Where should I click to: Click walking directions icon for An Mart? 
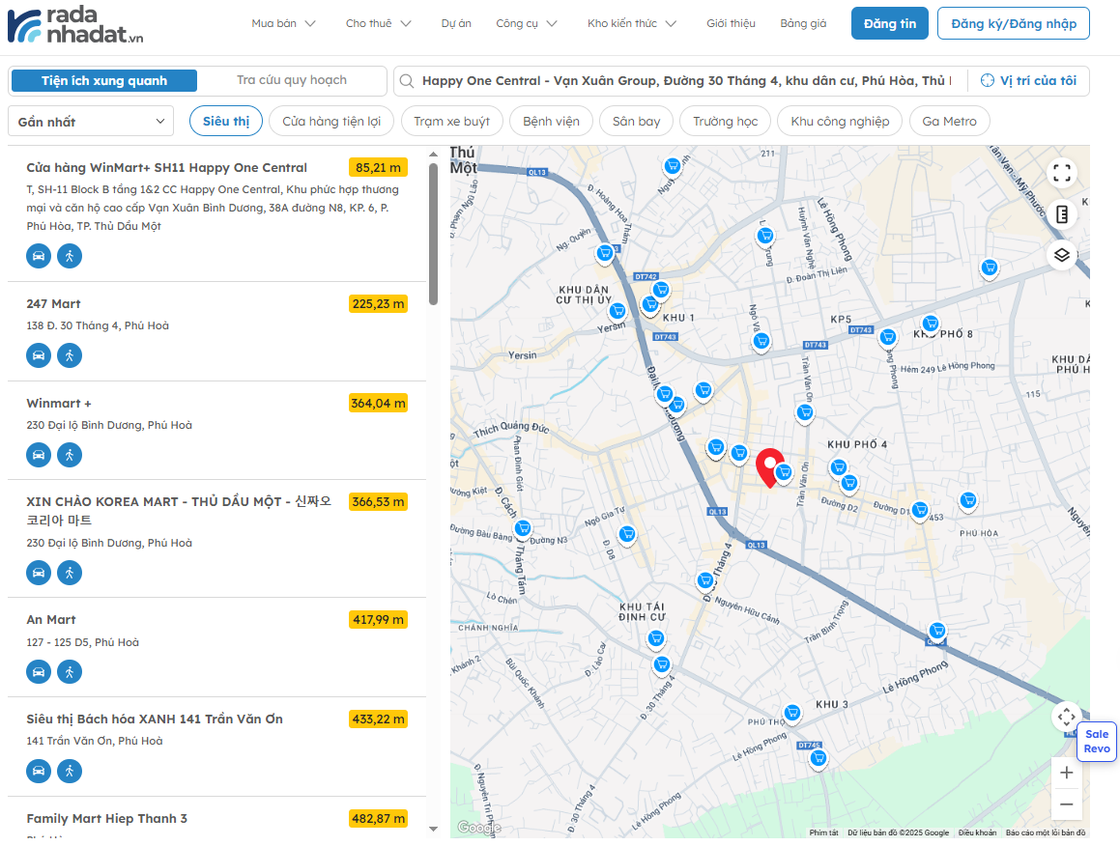click(70, 671)
